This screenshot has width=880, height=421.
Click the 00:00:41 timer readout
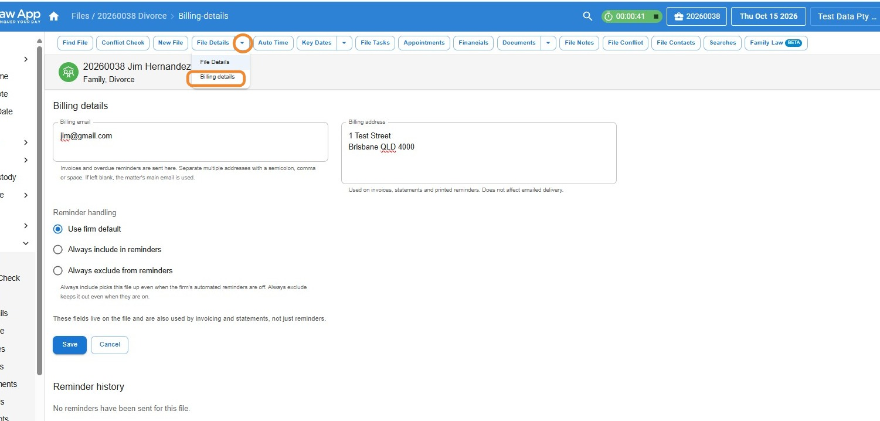coord(630,16)
